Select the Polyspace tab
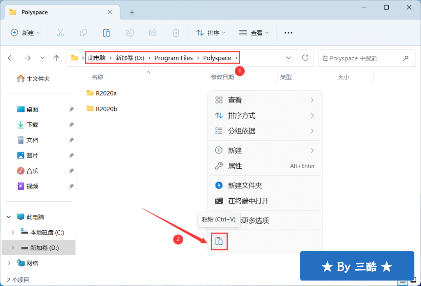 click(x=62, y=12)
